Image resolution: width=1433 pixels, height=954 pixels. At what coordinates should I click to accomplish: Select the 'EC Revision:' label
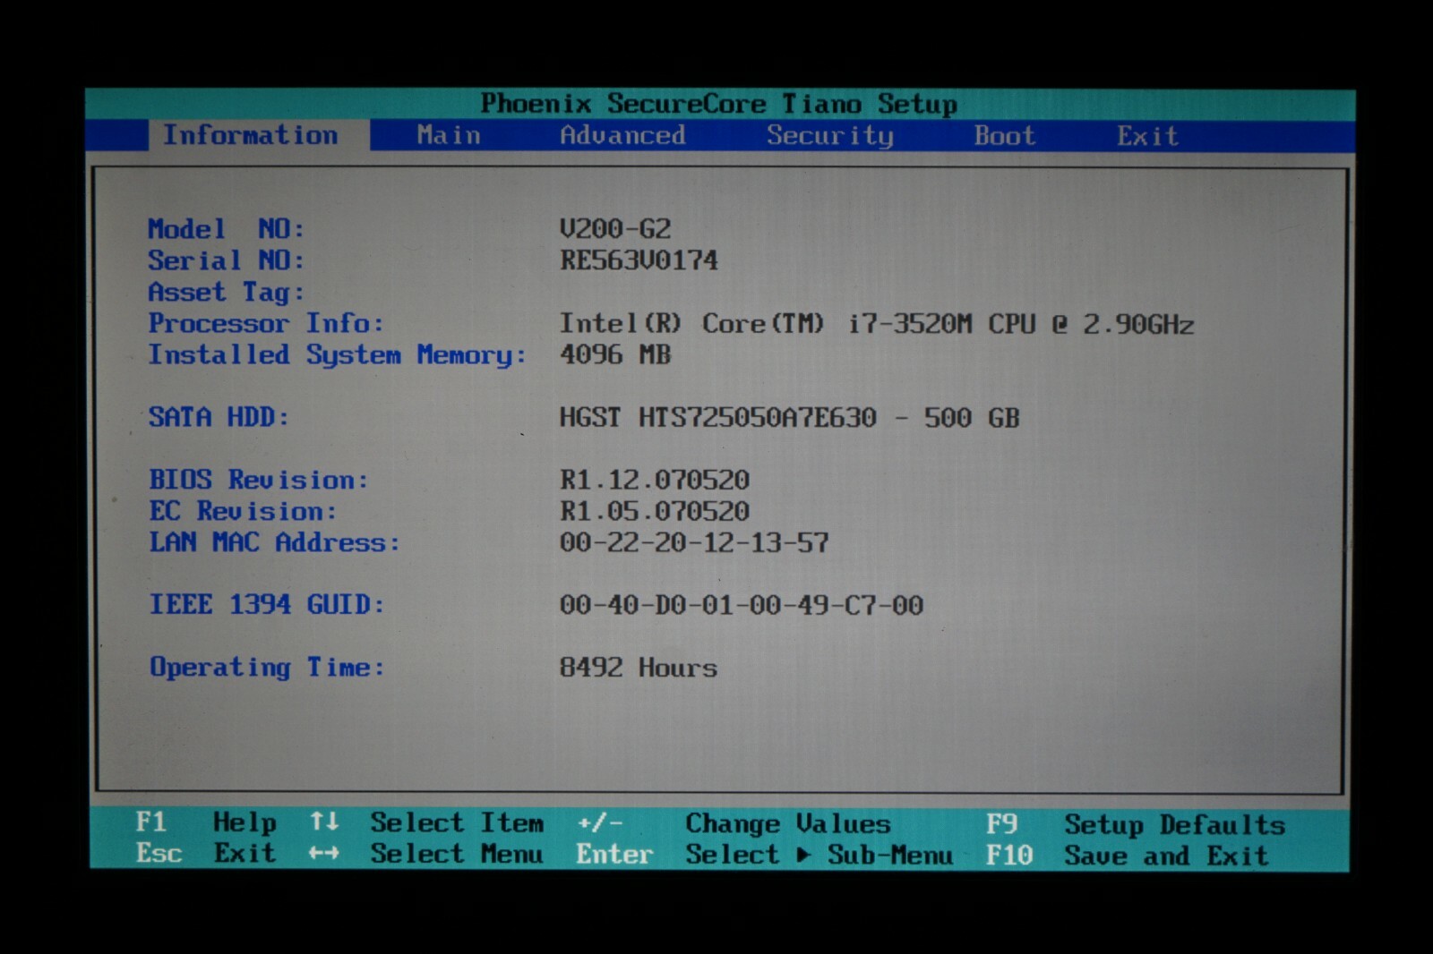[243, 511]
